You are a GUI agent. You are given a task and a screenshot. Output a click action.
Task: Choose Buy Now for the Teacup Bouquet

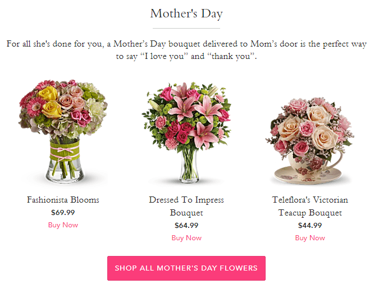(x=310, y=238)
